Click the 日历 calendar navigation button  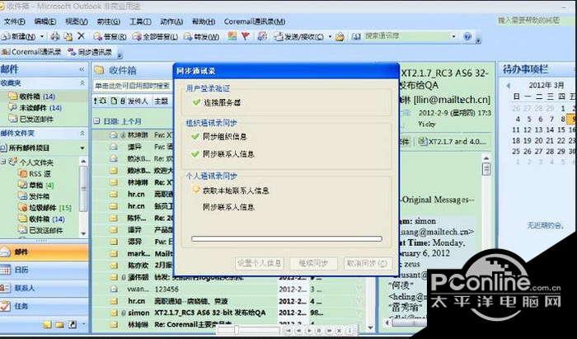44,270
